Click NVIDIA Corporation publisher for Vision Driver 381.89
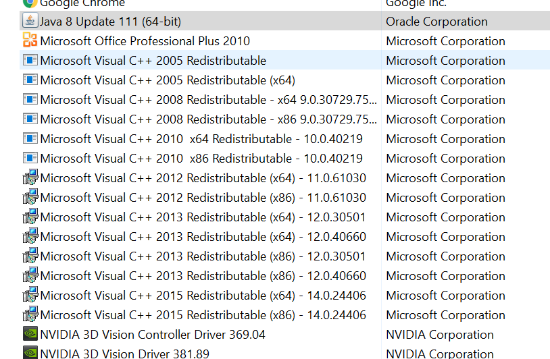The image size is (550, 359). click(440, 354)
